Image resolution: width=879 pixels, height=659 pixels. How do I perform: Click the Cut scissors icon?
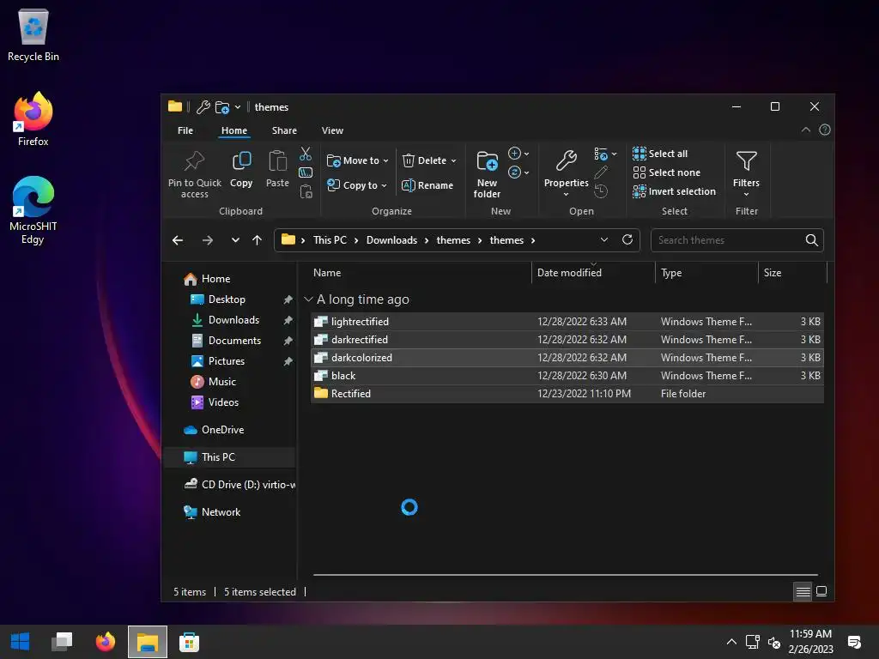click(x=306, y=154)
